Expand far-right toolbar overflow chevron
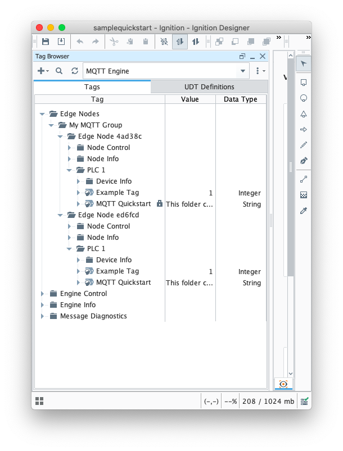The image size is (343, 451). [x=309, y=38]
